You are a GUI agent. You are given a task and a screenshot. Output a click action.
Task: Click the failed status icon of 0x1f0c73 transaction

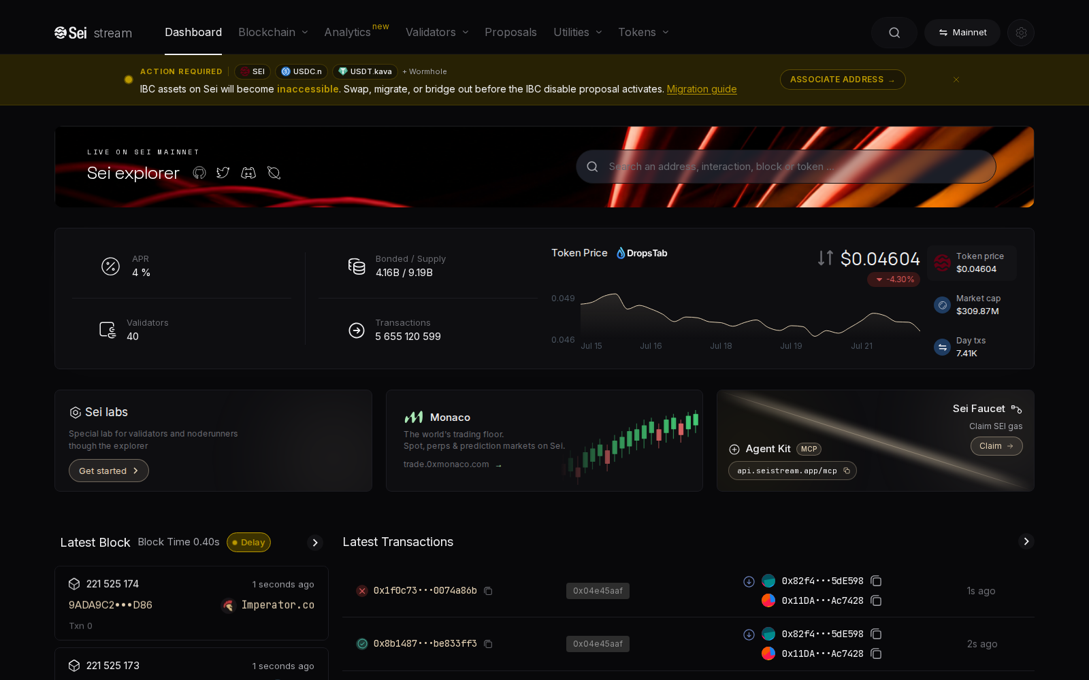coord(362,591)
